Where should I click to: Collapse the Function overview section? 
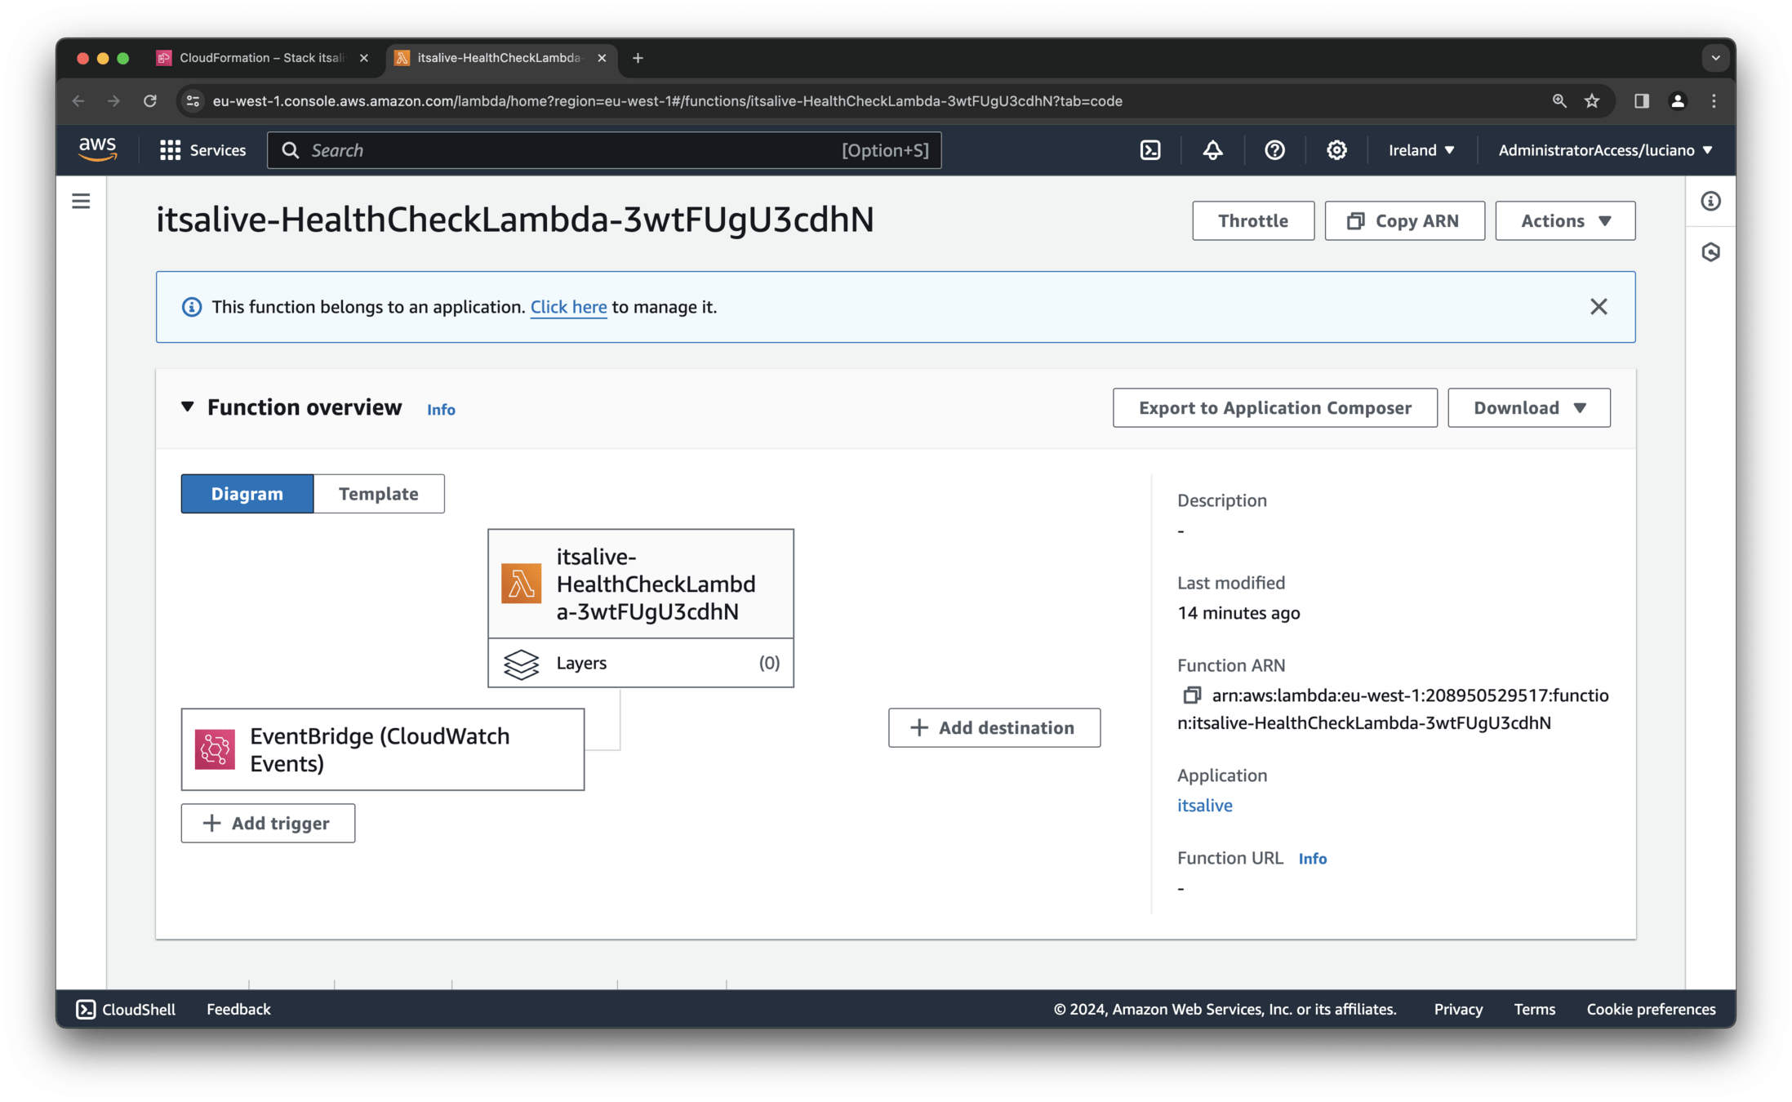[188, 407]
